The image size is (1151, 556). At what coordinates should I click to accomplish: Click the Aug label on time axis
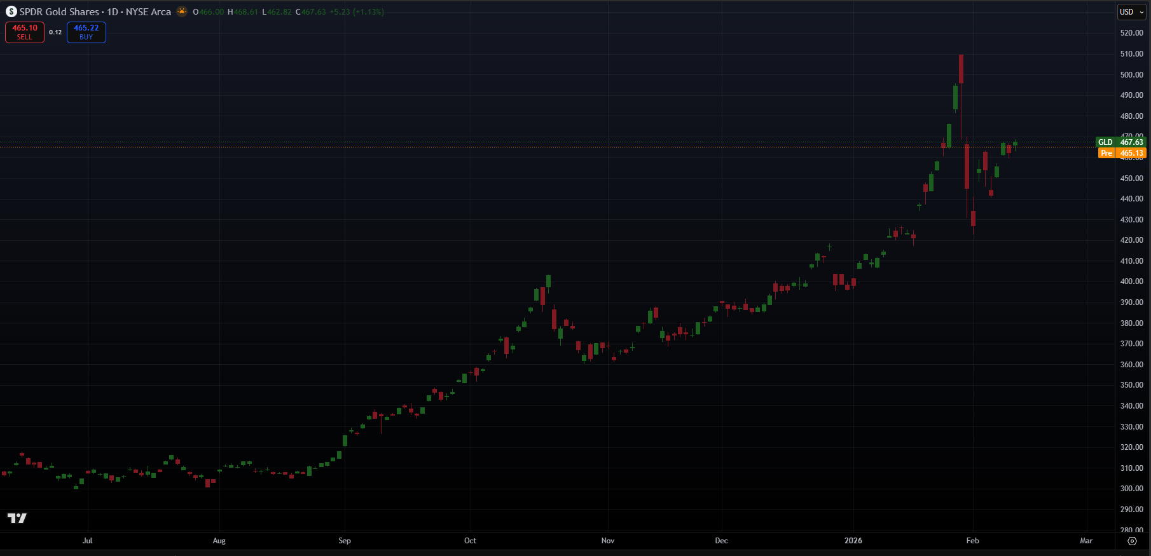tap(219, 541)
